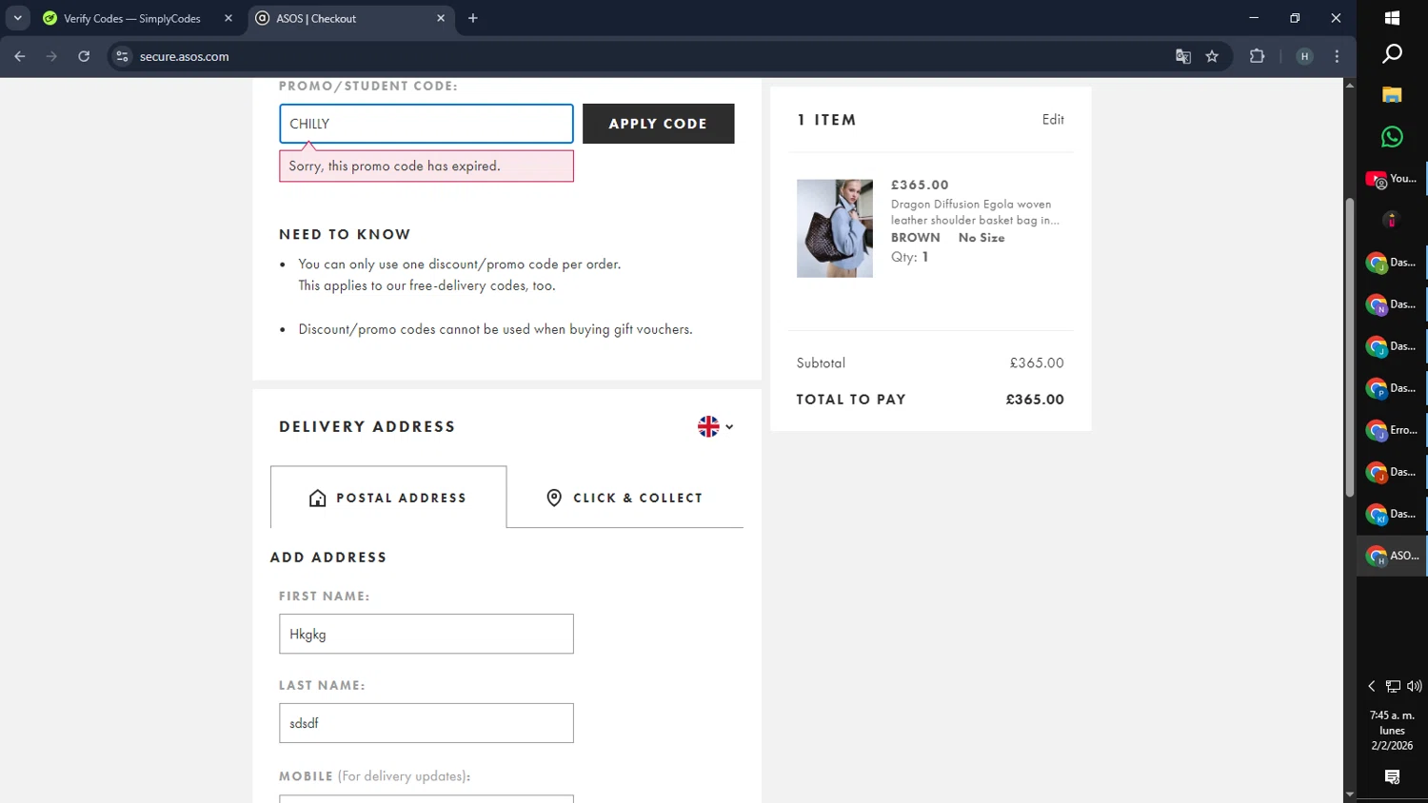Choose the Click & Collect tab
This screenshot has width=1428, height=803.
click(x=625, y=498)
